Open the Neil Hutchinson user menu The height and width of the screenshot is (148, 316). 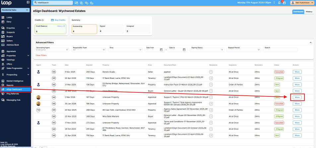click(302, 3)
